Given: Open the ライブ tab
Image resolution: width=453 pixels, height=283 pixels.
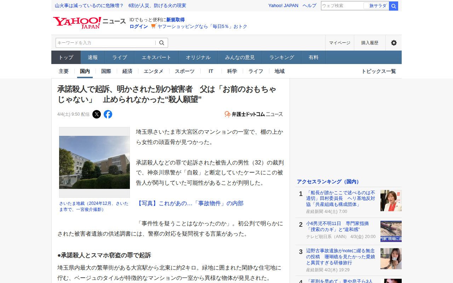Looking at the screenshot, I should (120, 57).
